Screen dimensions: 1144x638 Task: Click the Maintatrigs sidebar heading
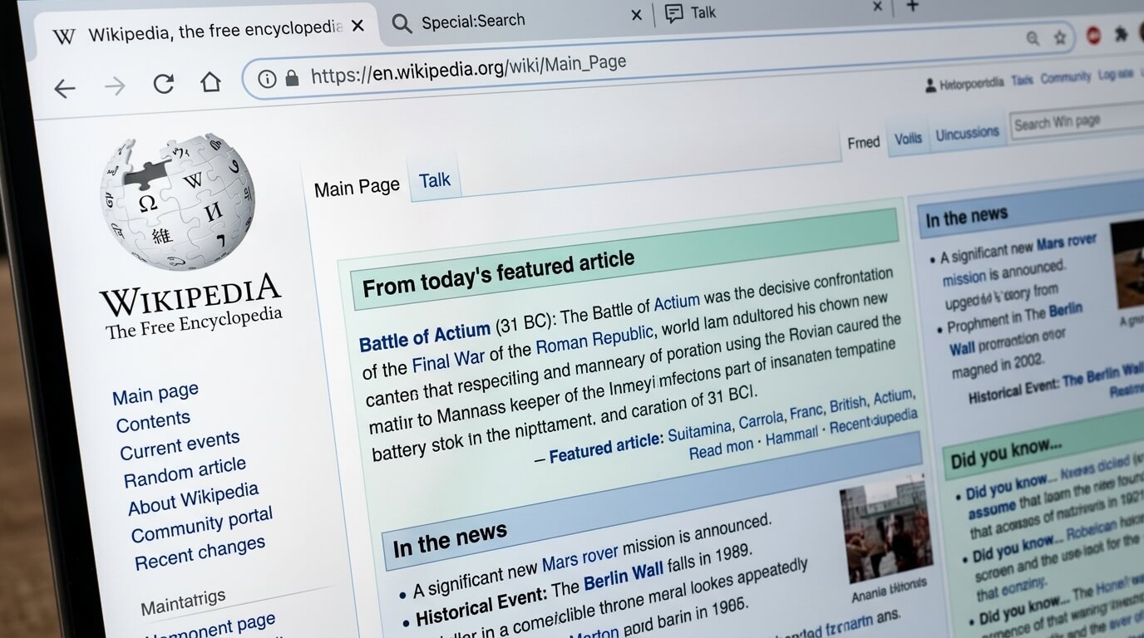tap(183, 602)
